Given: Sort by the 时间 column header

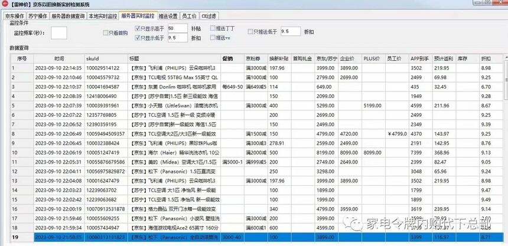Looking at the screenshot, I should point(59,58).
